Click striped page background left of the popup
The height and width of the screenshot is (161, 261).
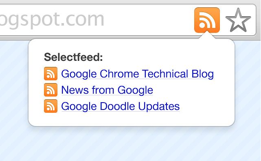pos(14,83)
